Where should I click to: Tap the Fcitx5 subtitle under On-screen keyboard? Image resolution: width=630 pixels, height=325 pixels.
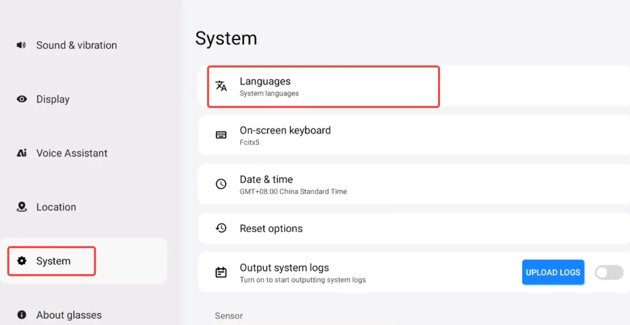pyautogui.click(x=250, y=143)
